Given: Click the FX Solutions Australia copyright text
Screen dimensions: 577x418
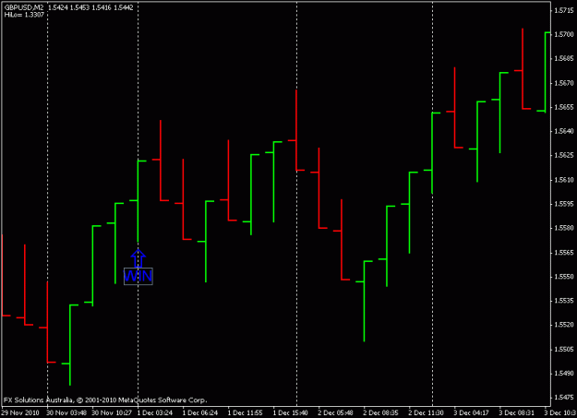Looking at the screenshot, I should click(105, 400).
